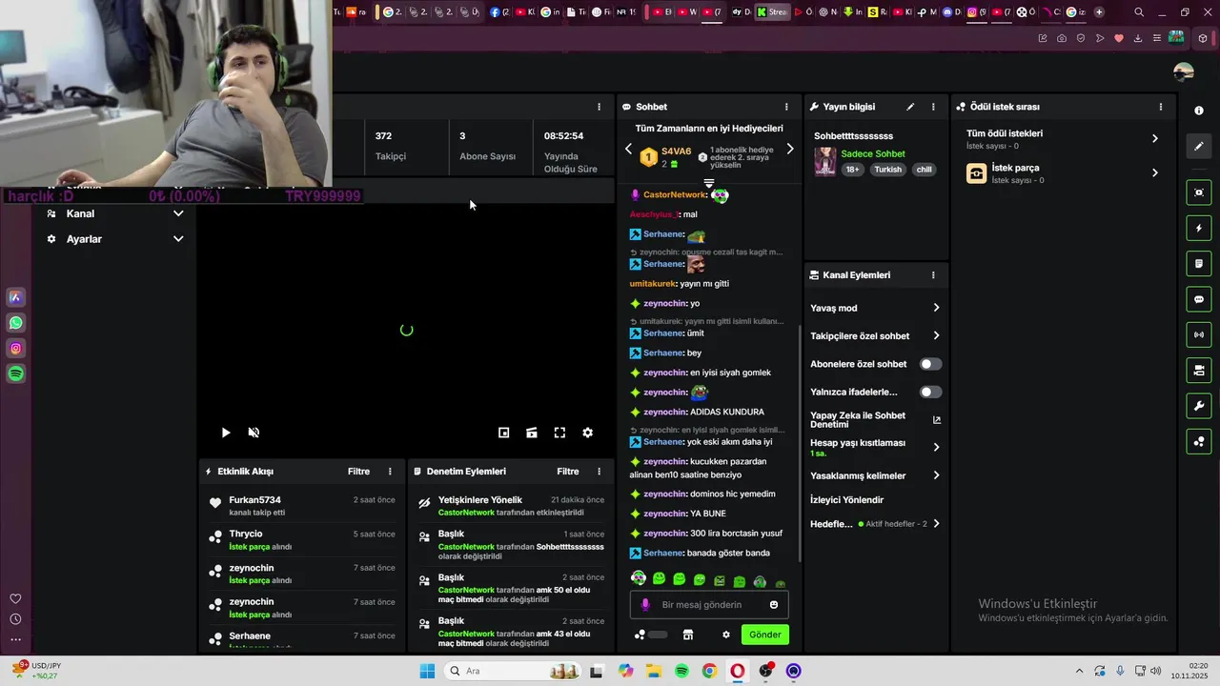The width and height of the screenshot is (1220, 686).
Task: Click the wrench tools quick action
Action: point(1199,406)
